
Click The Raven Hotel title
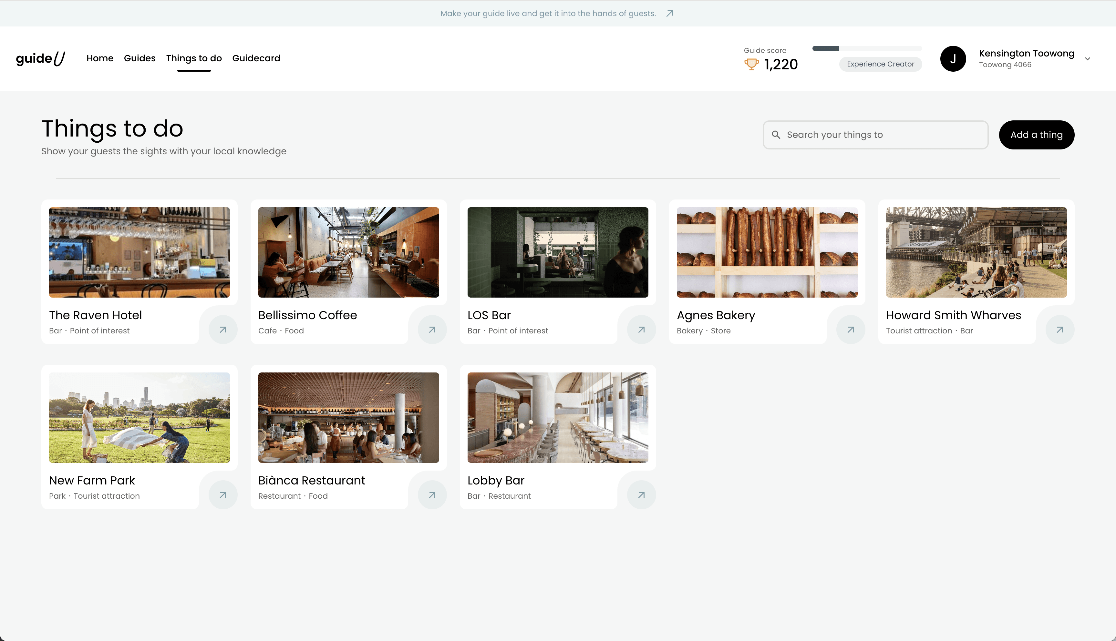pos(95,315)
